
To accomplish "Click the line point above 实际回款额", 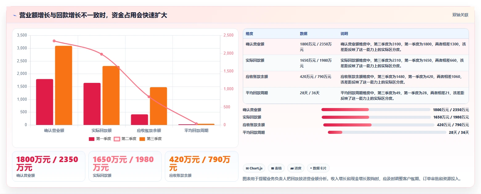I will 101,54.
